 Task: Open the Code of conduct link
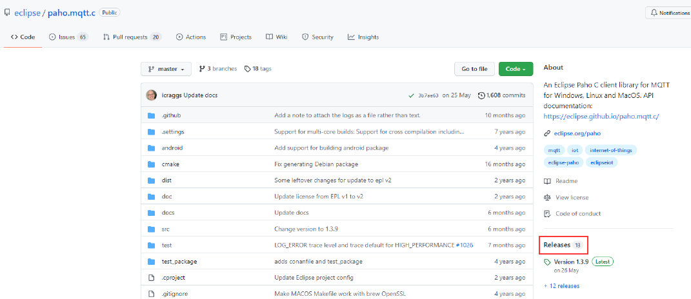click(572, 214)
